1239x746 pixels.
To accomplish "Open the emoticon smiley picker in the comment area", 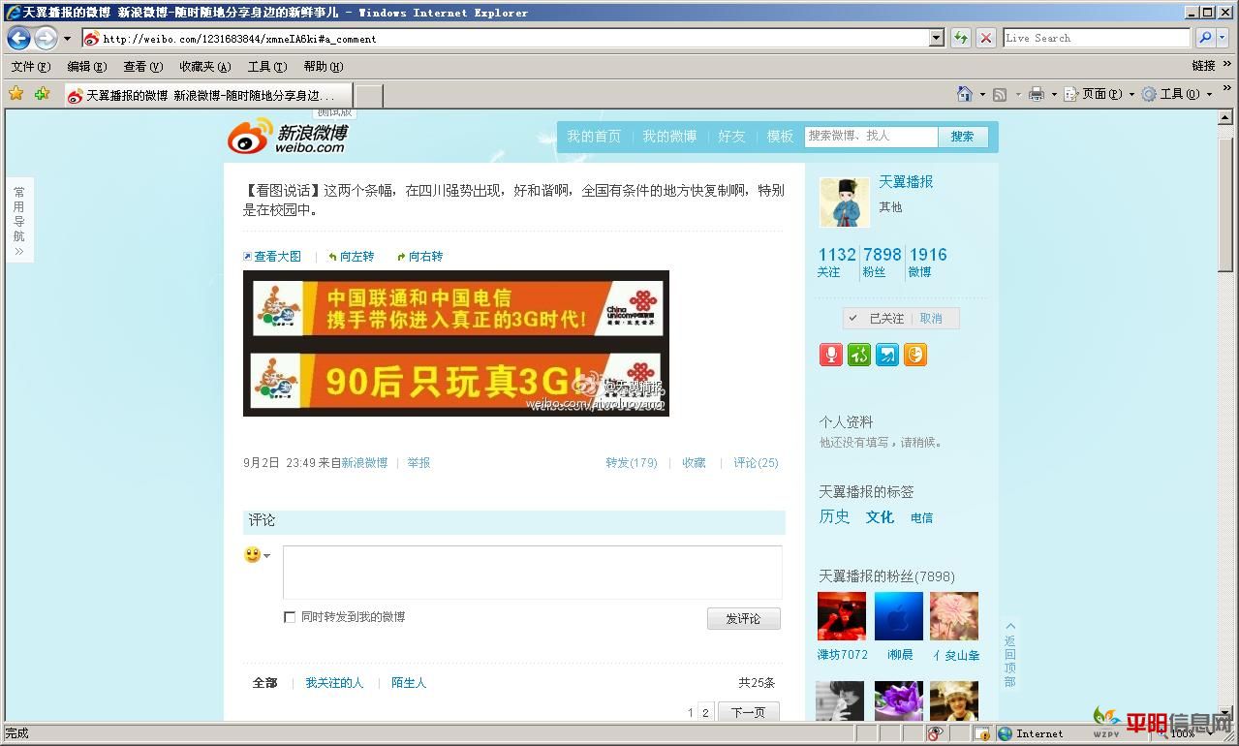I will 252,555.
